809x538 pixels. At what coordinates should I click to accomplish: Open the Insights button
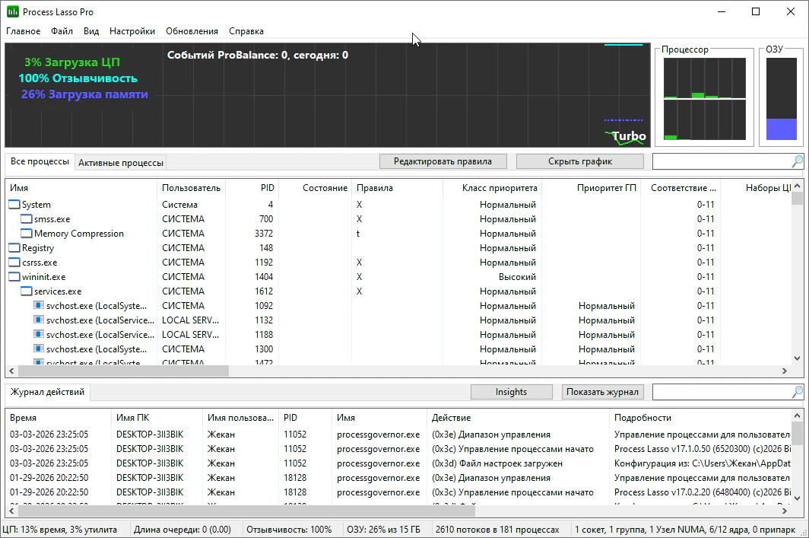tap(511, 392)
